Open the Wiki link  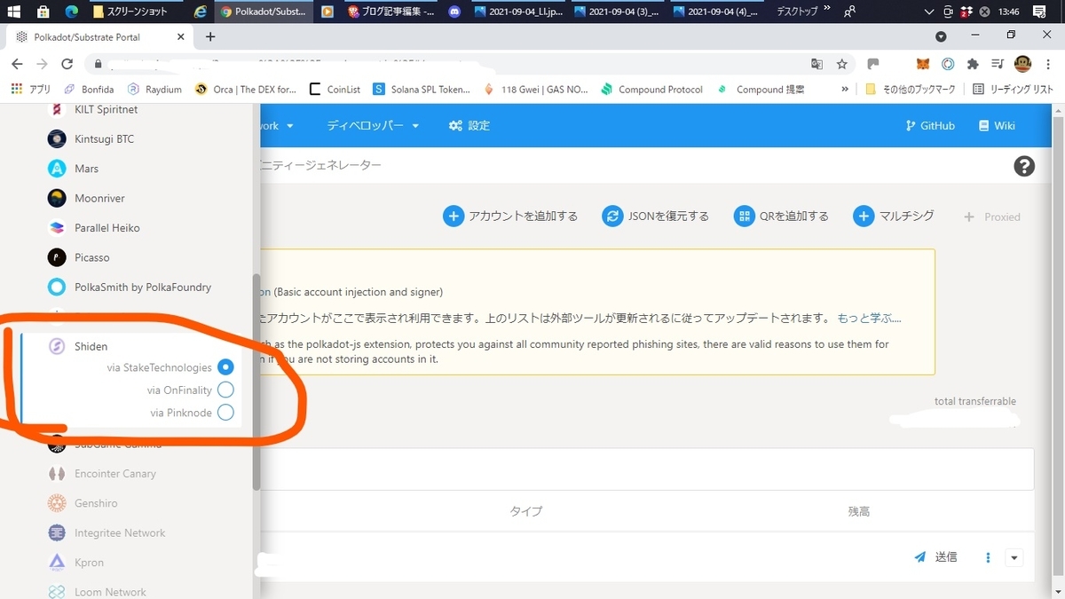997,126
